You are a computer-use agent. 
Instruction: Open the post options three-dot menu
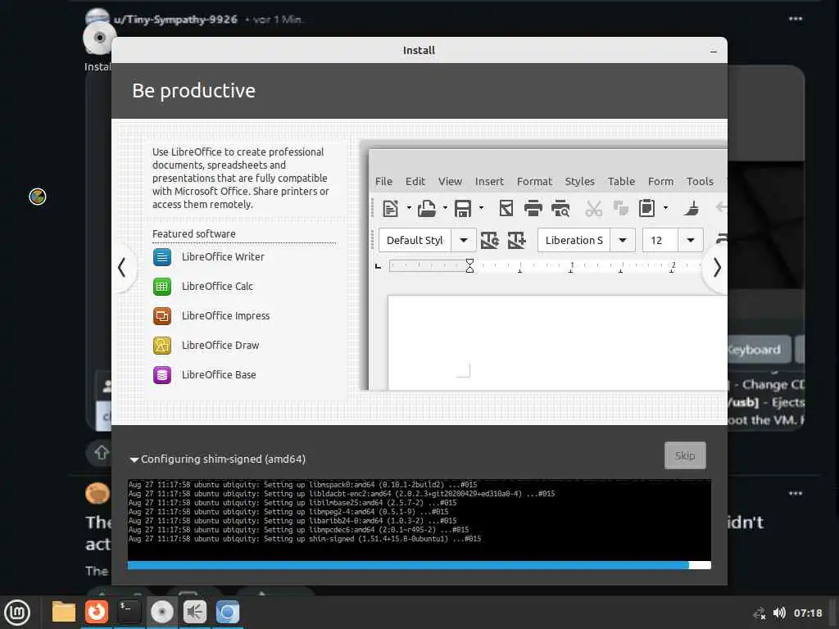tap(795, 19)
